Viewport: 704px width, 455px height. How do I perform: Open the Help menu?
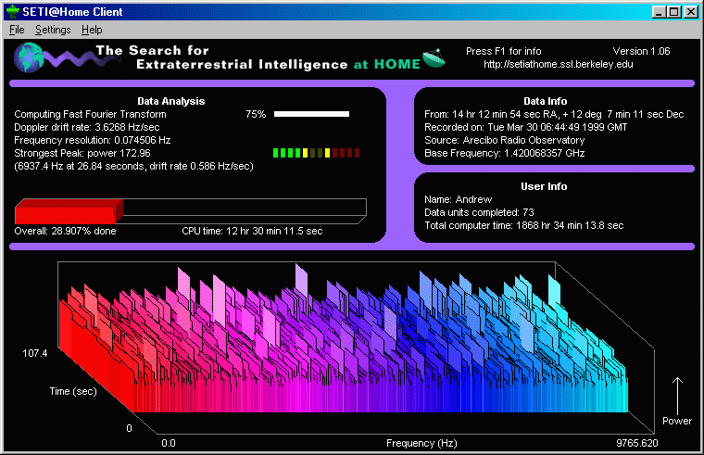[92, 30]
